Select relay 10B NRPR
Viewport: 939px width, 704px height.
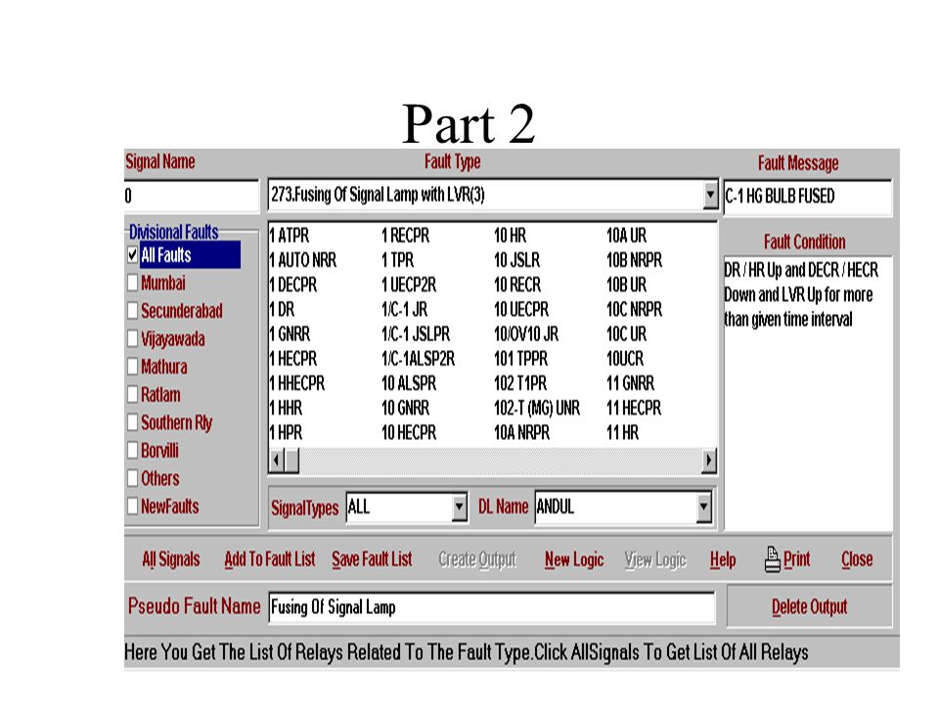tap(634, 260)
